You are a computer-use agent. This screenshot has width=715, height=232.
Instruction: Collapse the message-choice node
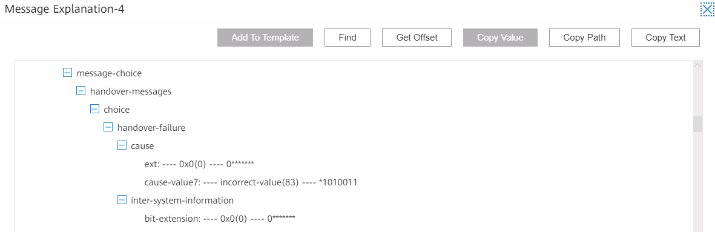pos(67,73)
